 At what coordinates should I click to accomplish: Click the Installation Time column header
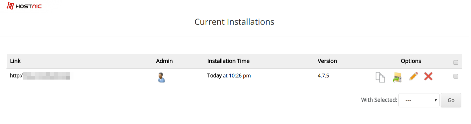(228, 61)
